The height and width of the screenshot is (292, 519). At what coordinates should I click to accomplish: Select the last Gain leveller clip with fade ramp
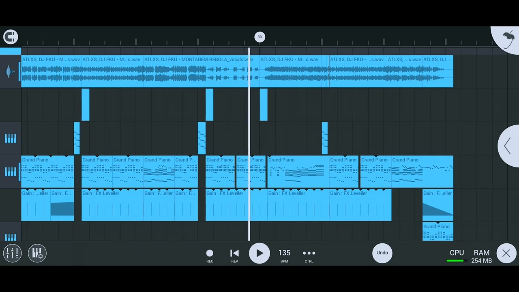pos(438,205)
